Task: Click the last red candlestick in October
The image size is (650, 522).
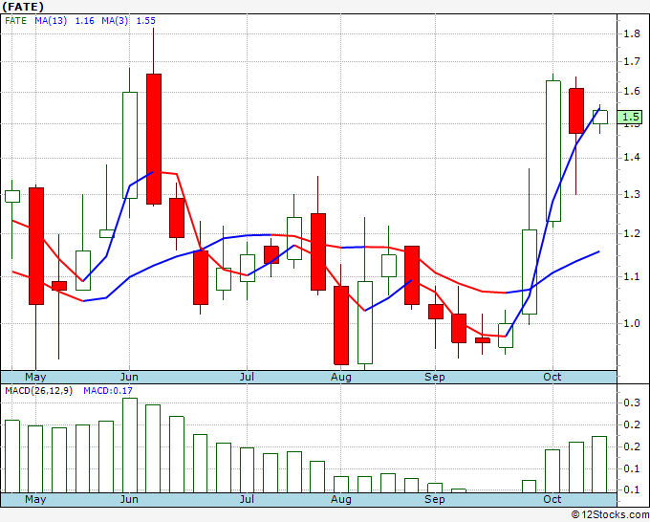Action: click(576, 111)
